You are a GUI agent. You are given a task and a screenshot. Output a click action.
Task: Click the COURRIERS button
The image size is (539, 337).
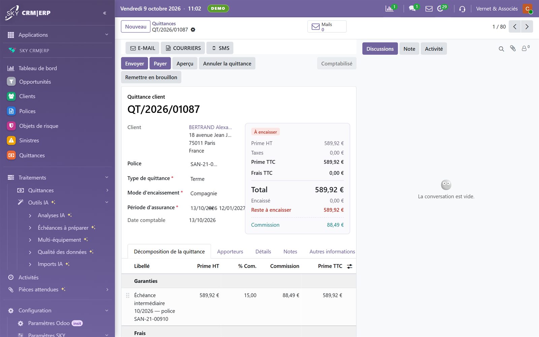tap(183, 48)
